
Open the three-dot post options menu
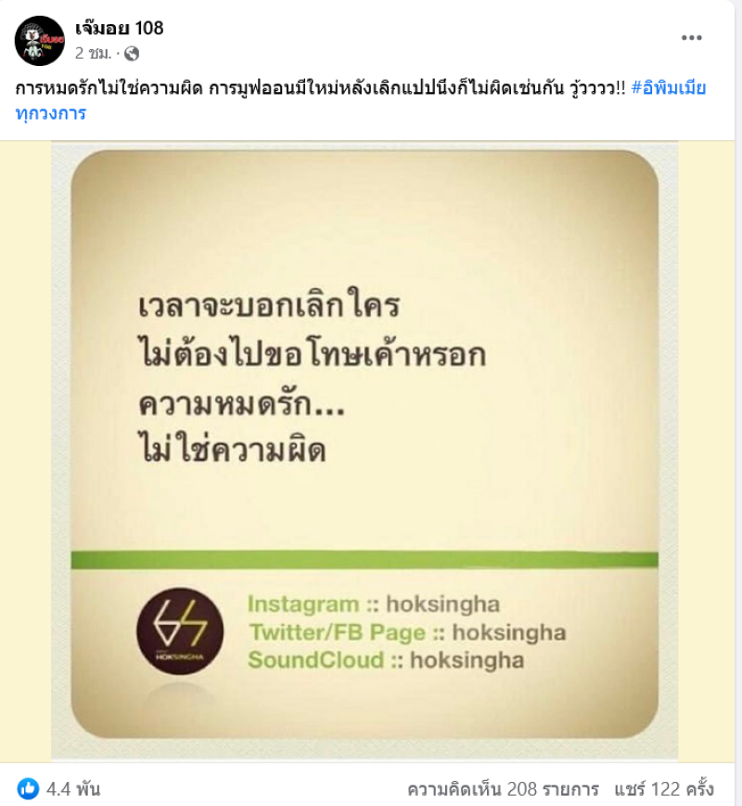pyautogui.click(x=691, y=37)
